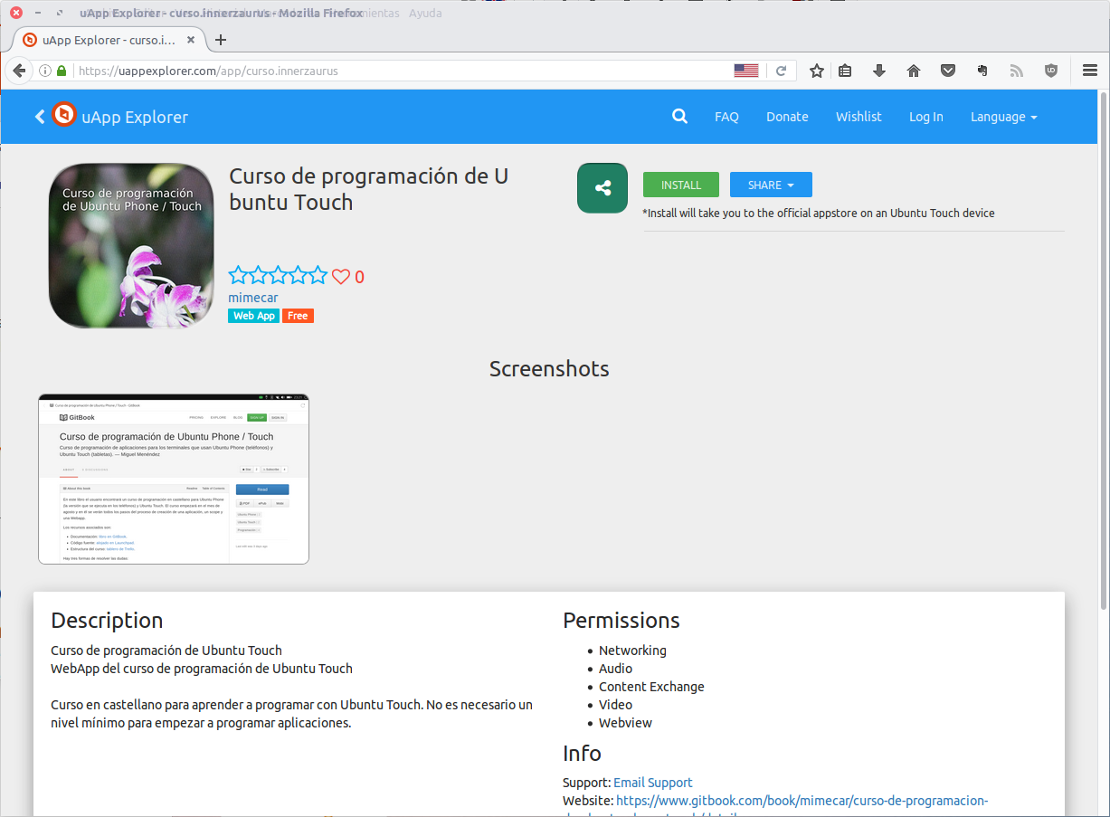Click the US flag icon in address bar
This screenshot has height=817, width=1110.
[746, 71]
